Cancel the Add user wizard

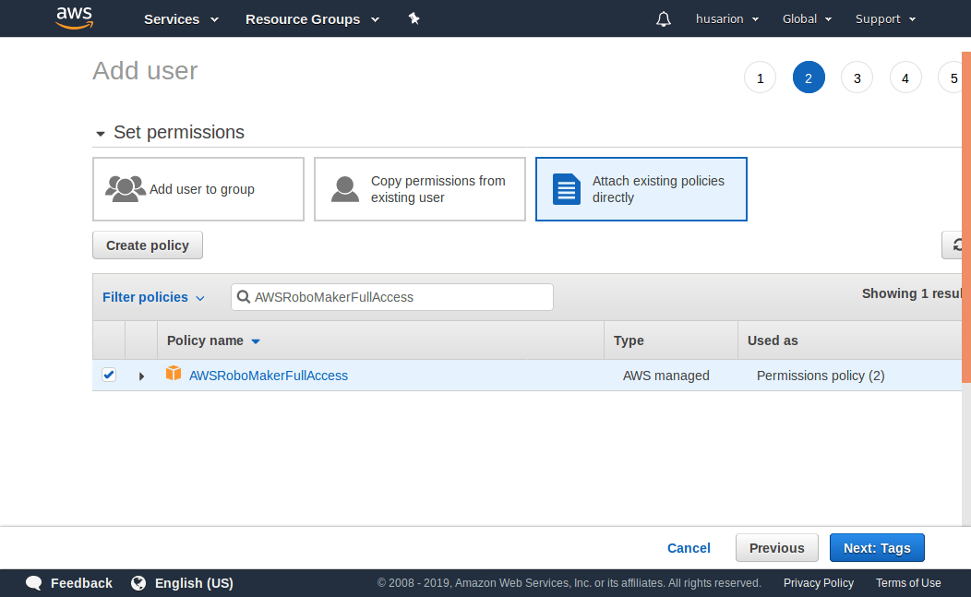(x=689, y=548)
